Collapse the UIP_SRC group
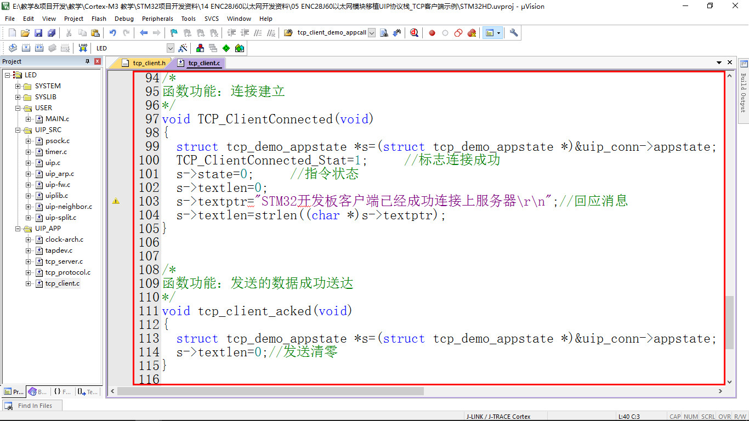Viewport: 749px width, 421px height. 18,130
